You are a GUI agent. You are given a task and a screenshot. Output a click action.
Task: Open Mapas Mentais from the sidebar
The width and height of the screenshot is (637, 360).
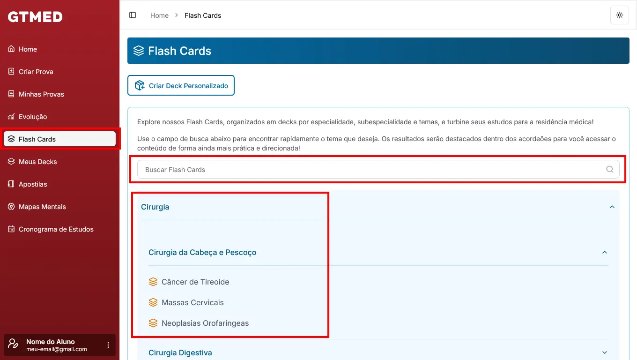42,207
